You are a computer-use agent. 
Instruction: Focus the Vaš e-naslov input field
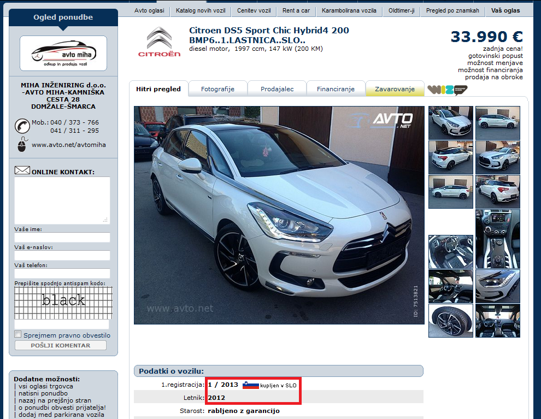[62, 255]
